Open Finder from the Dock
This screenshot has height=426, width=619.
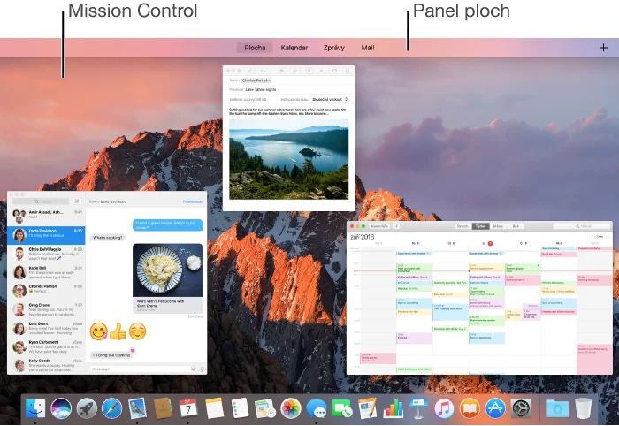tap(35, 407)
